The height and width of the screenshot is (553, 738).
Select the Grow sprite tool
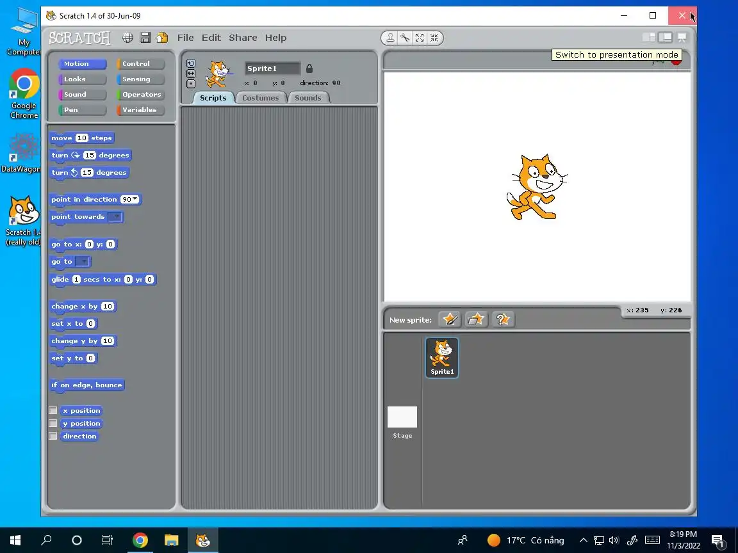(x=420, y=38)
